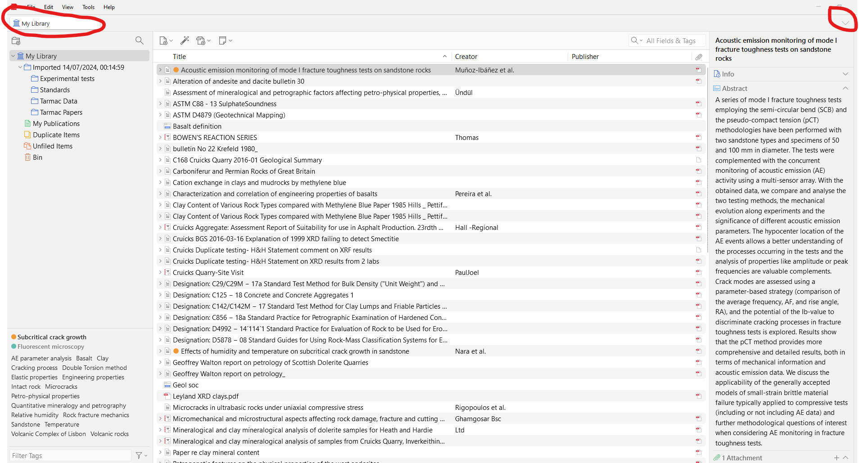Screen dimensions: 859x463
Task: Select Paper re clay mineral content row
Action: (x=431, y=453)
